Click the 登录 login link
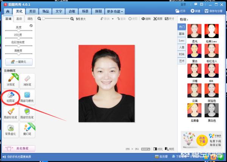The width and height of the screenshot is (227, 162). [183, 5]
